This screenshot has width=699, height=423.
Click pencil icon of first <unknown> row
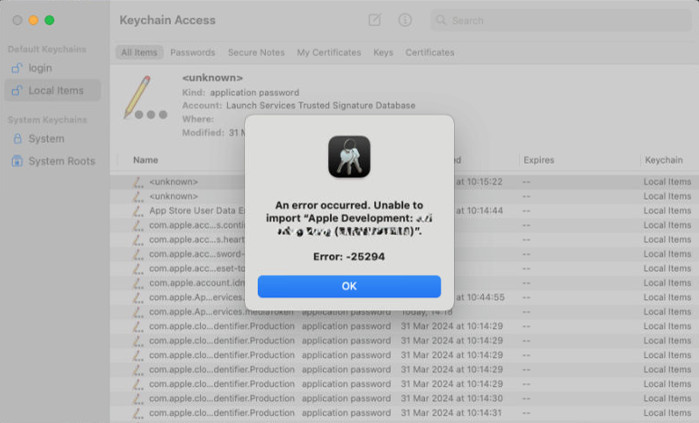[x=138, y=182]
